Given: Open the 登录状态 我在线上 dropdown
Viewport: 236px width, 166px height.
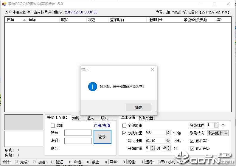Looking at the screenshot, I should pyautogui.click(x=218, y=133).
